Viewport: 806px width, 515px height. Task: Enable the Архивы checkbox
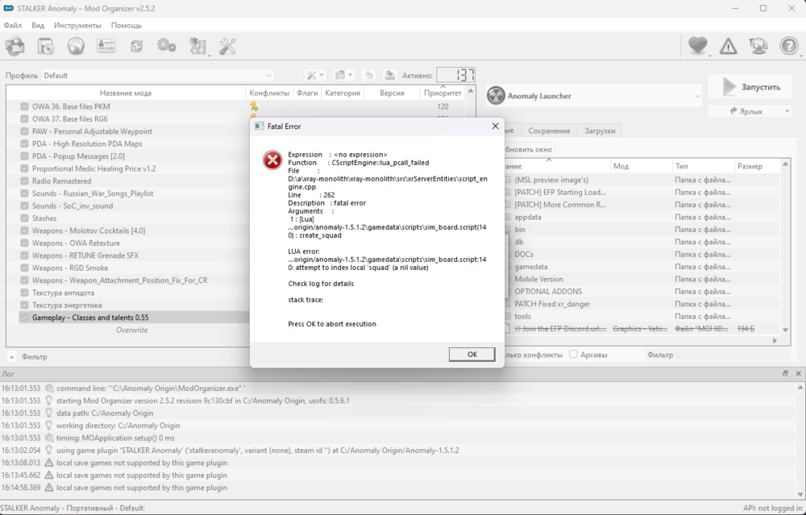(x=574, y=355)
